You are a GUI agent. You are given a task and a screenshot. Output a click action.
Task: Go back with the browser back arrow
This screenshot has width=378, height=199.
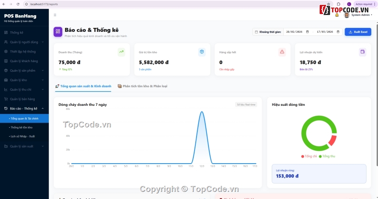4,4
